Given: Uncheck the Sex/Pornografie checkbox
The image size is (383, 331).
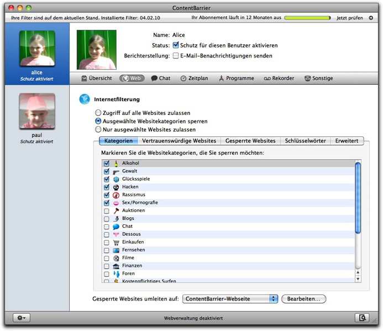Looking at the screenshot, I should 107,203.
